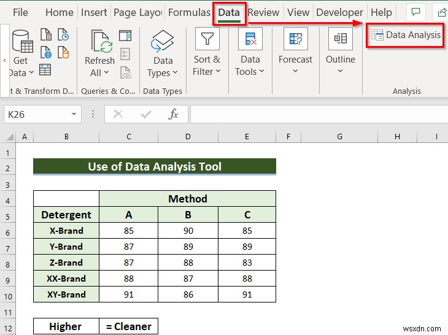Click Recent Sources icon

tap(63, 34)
